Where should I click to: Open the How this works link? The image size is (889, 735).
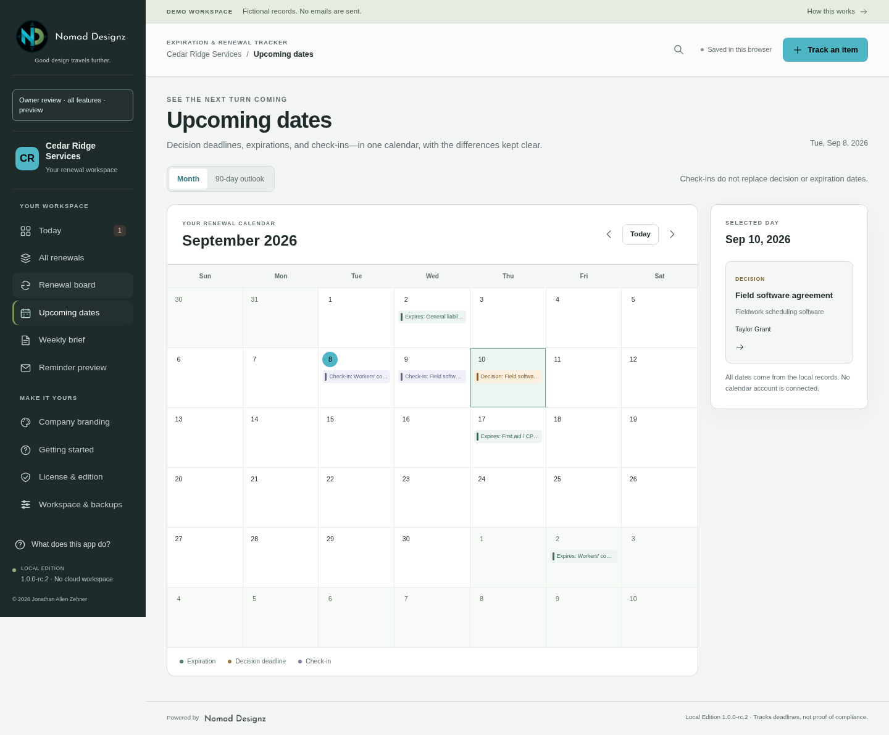click(x=837, y=11)
